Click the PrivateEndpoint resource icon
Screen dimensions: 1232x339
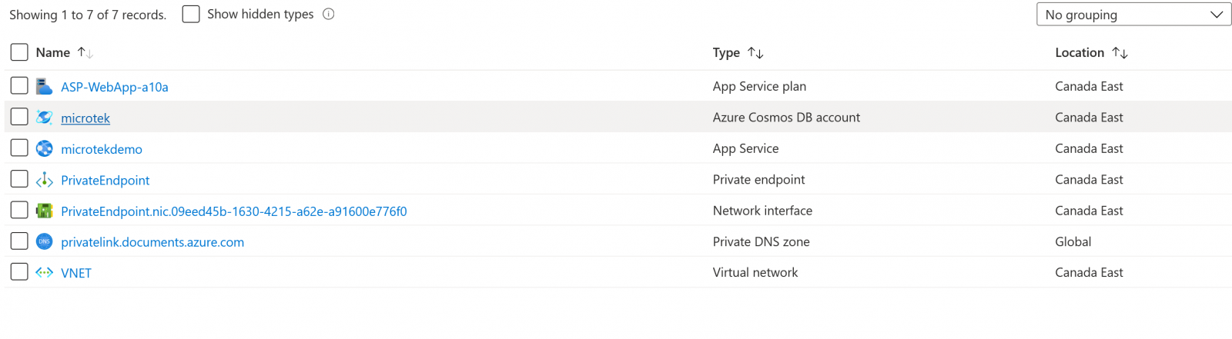click(x=44, y=180)
